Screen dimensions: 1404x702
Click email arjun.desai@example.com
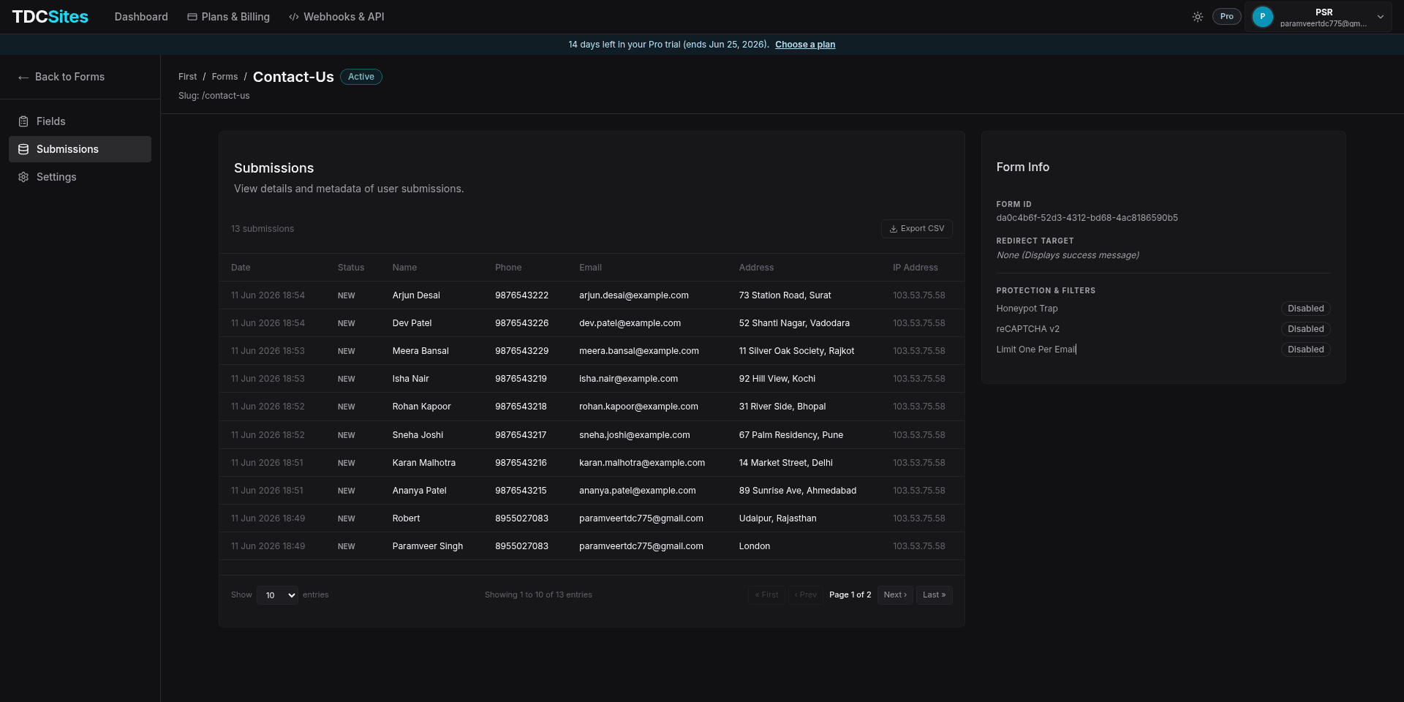[x=634, y=295]
